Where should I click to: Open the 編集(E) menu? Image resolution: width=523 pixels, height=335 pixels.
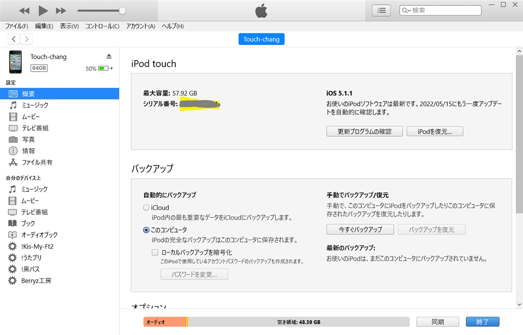click(44, 26)
